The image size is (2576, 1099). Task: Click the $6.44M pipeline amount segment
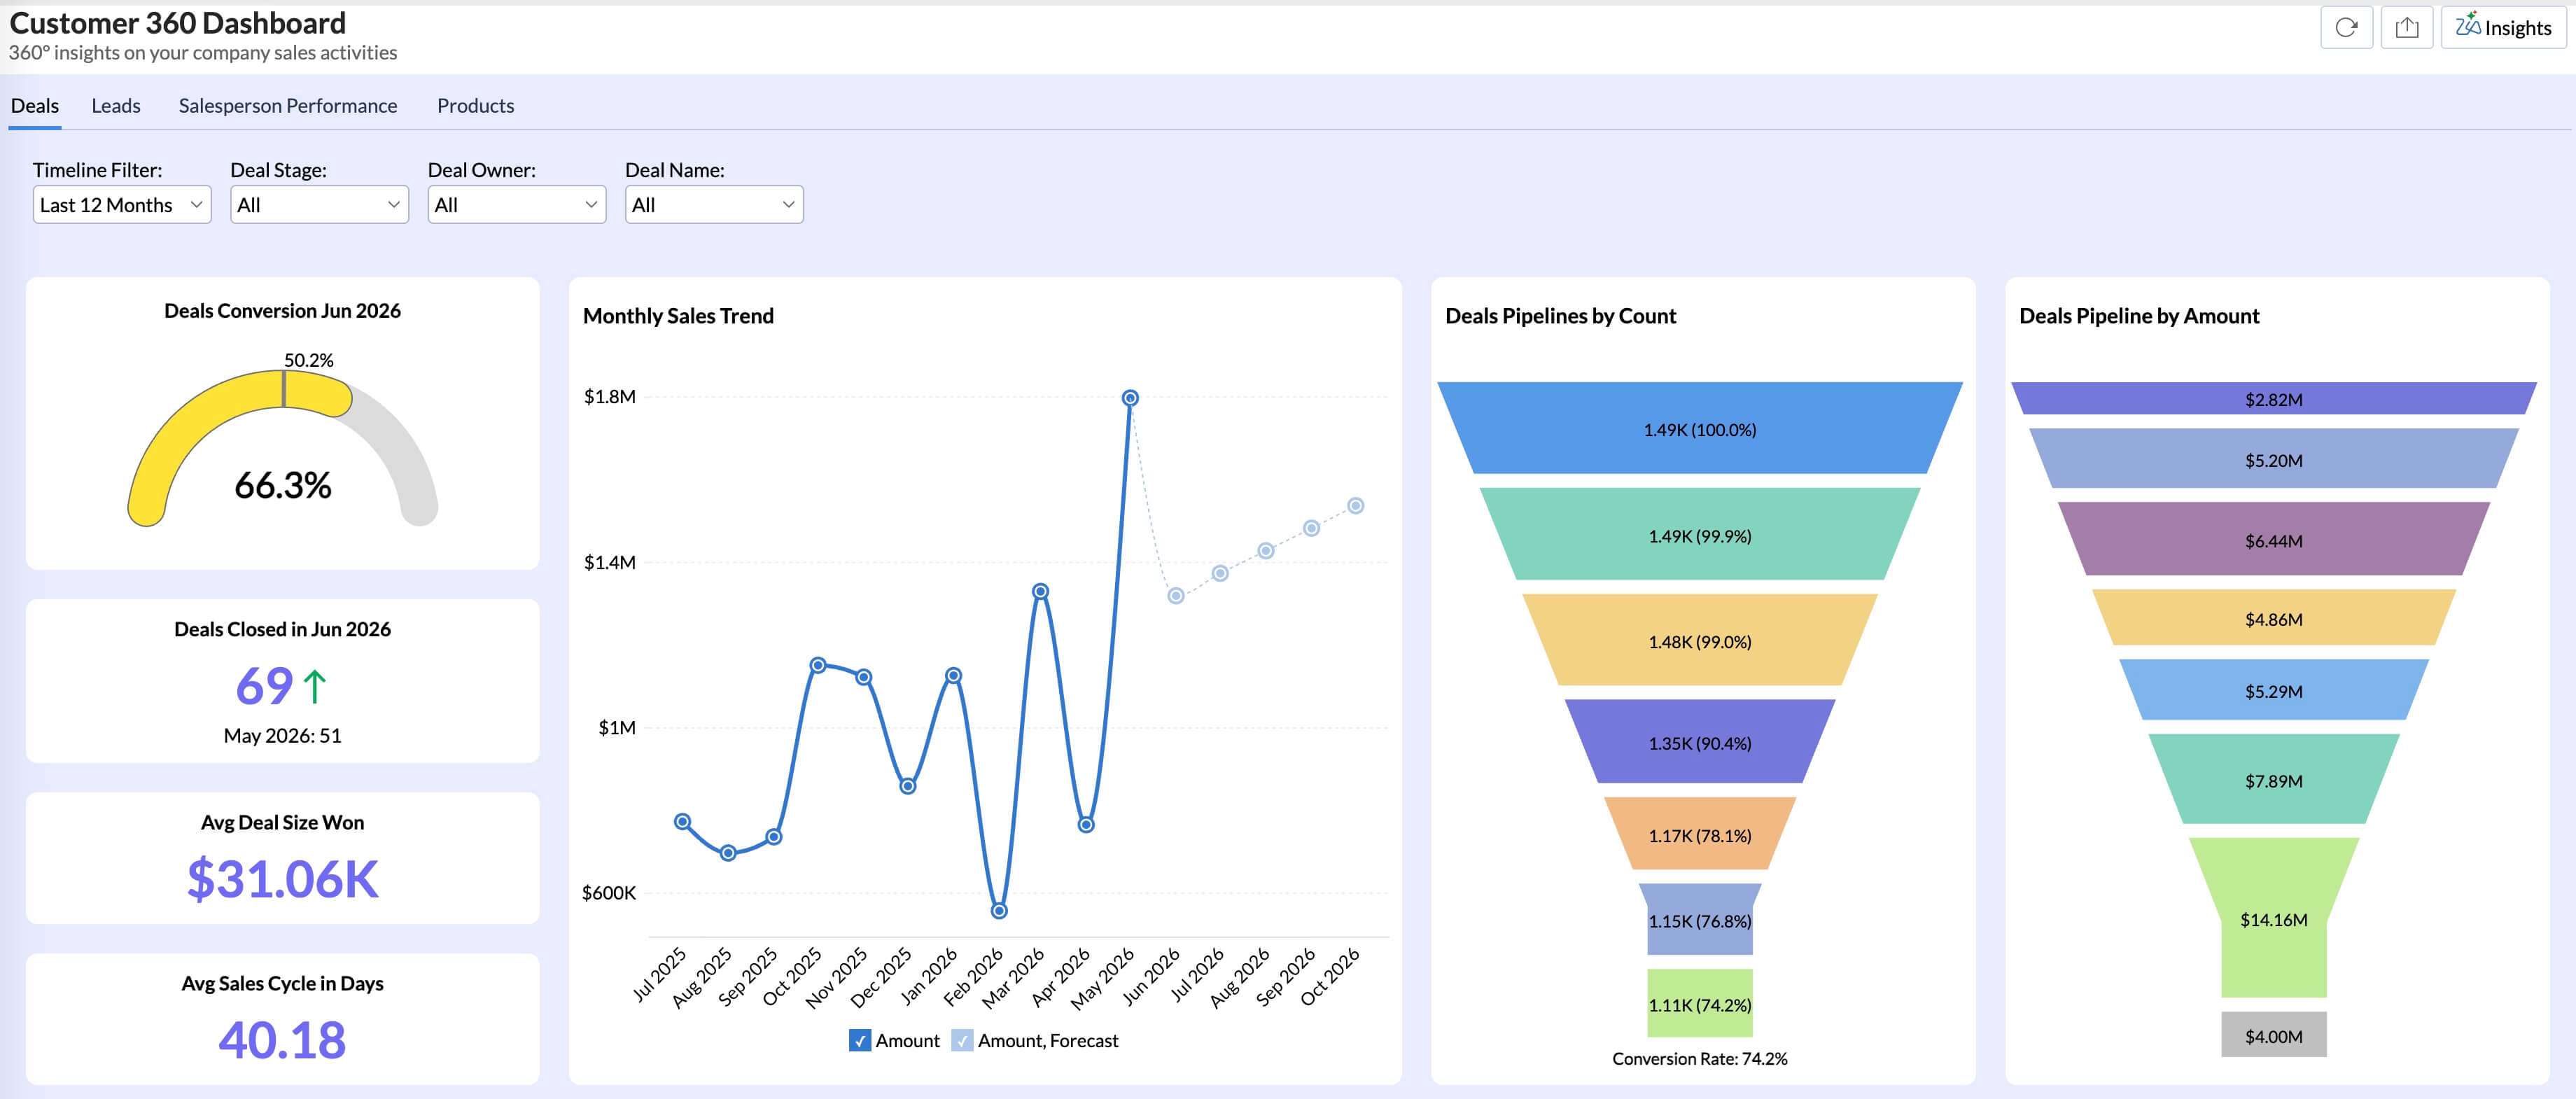pyautogui.click(x=2274, y=539)
